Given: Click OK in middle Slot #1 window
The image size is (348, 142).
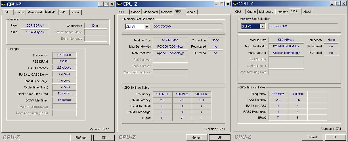Looking at the screenshot, I should (220, 137).
